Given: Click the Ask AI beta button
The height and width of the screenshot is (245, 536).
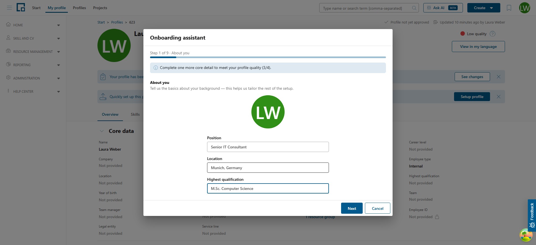Looking at the screenshot, I should 443,8.
